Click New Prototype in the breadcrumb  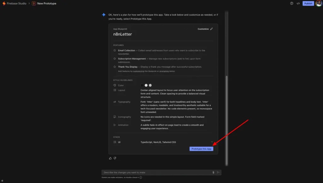pyautogui.click(x=46, y=3)
